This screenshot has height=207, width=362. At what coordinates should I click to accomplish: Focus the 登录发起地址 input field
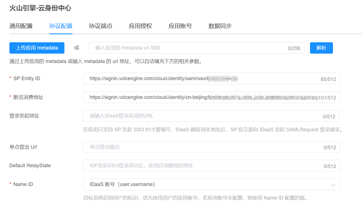pyautogui.click(x=202, y=116)
